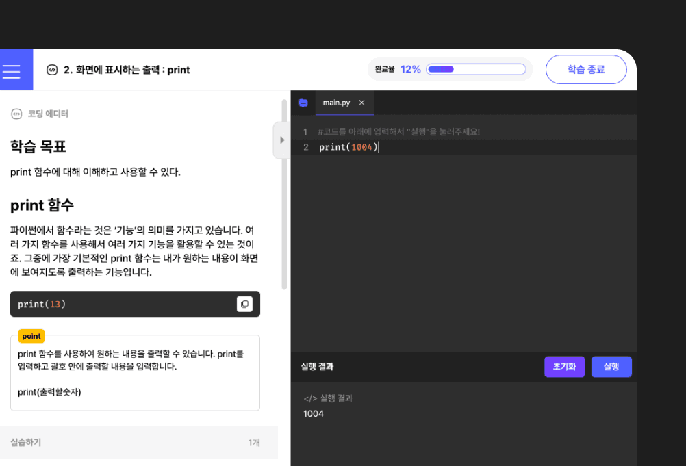Click the 완료율 progress bar
Image resolution: width=686 pixels, height=466 pixels.
pos(475,68)
